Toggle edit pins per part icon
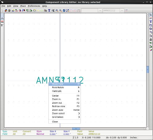 click(x=126, y=10)
